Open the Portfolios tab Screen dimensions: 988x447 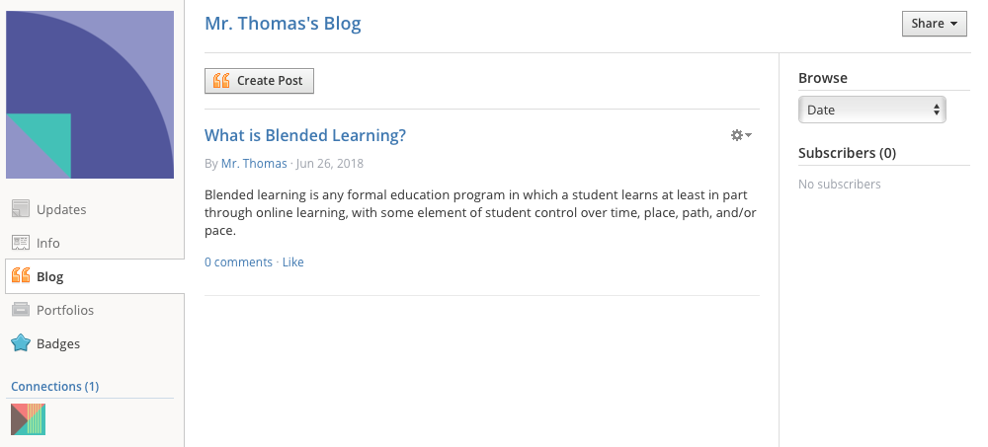coord(65,310)
